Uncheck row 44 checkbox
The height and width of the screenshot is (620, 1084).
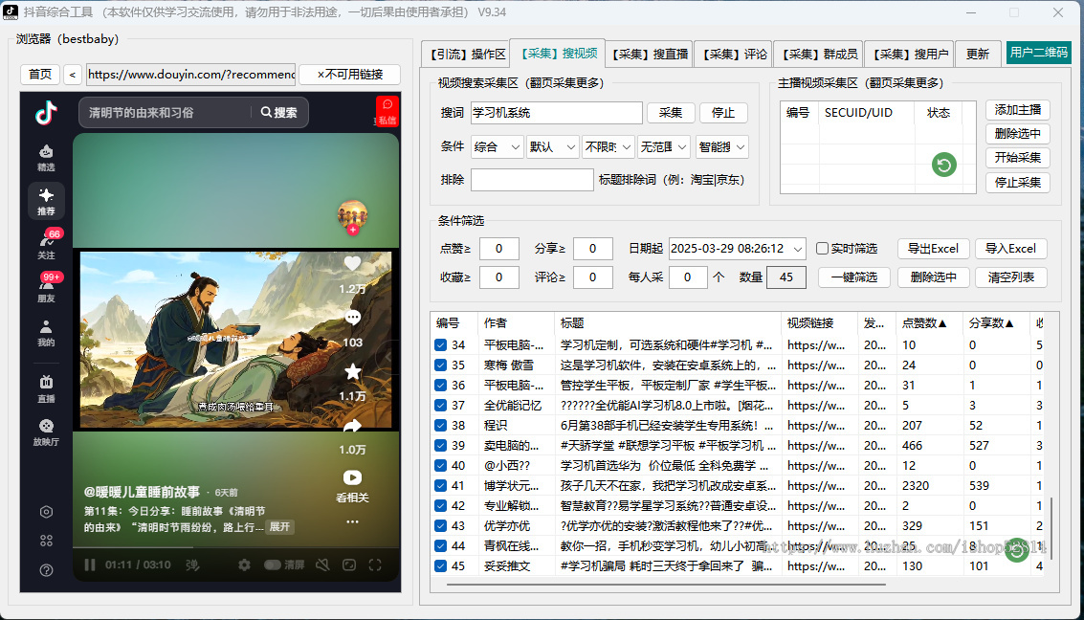click(x=440, y=545)
